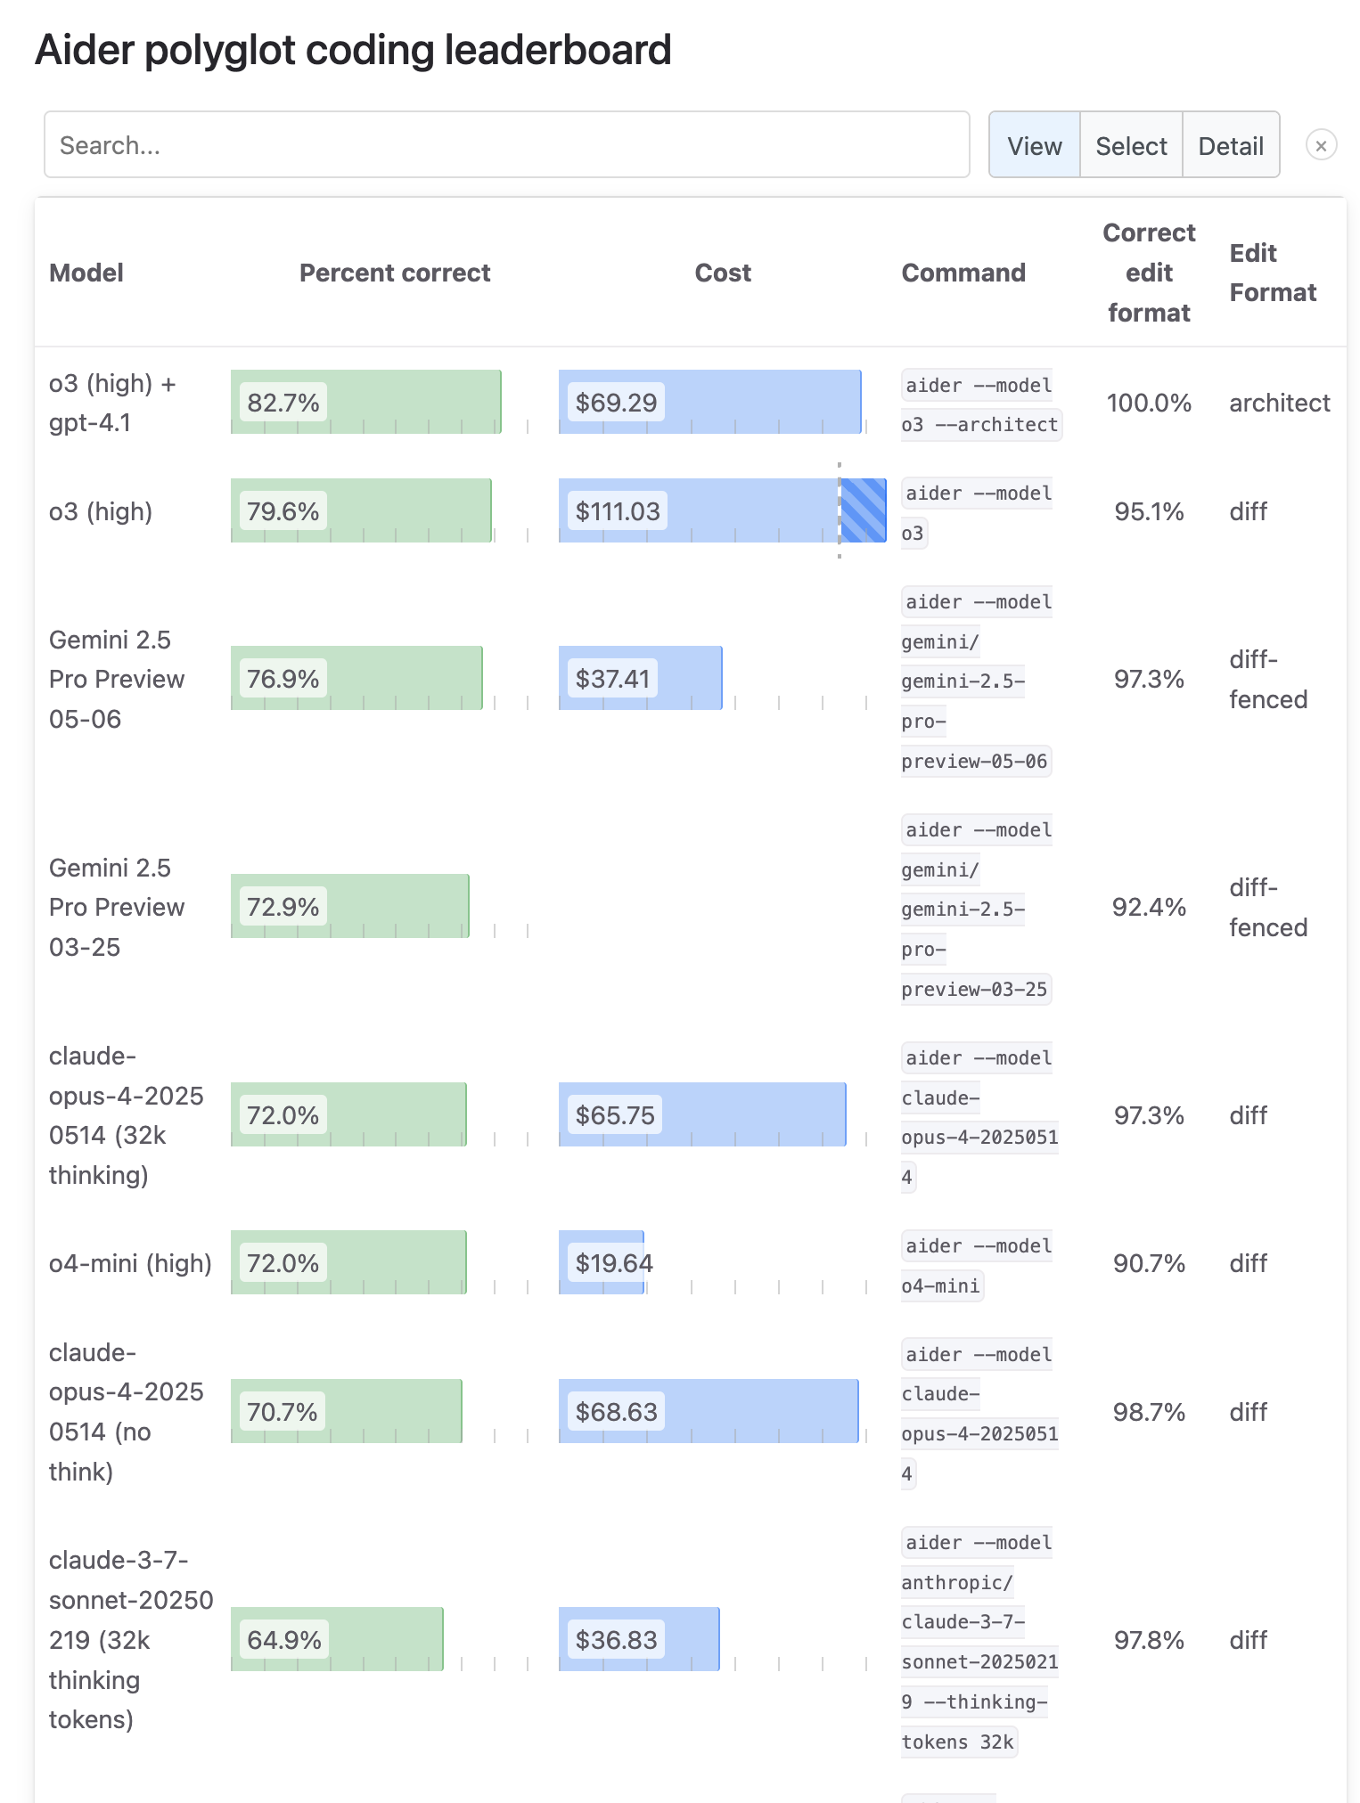Image resolution: width=1360 pixels, height=1803 pixels.
Task: Click the striped overflow section of o3 cost bar
Action: tap(864, 510)
